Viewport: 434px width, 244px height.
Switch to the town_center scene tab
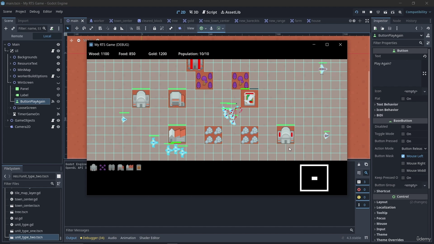tap(121, 21)
